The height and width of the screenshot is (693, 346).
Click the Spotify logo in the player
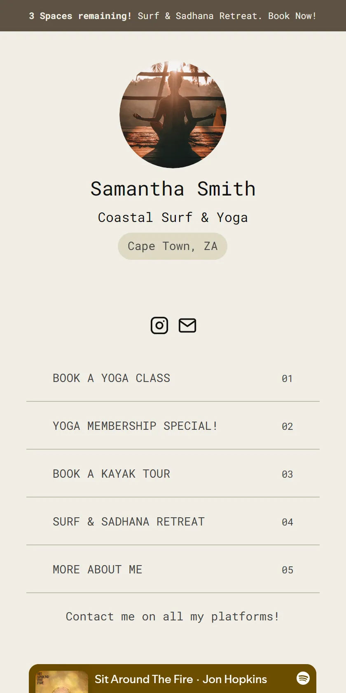303,678
